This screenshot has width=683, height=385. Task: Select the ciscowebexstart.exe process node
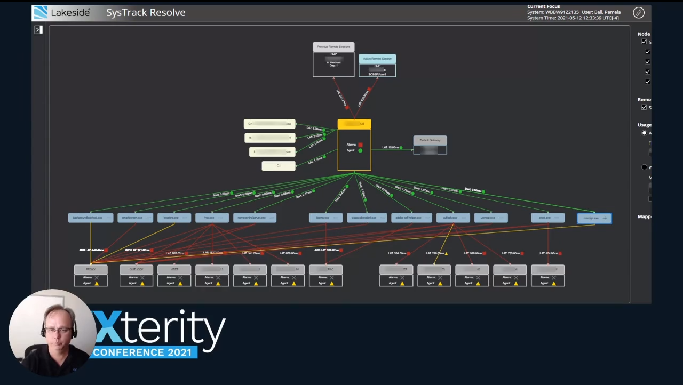pos(367,218)
